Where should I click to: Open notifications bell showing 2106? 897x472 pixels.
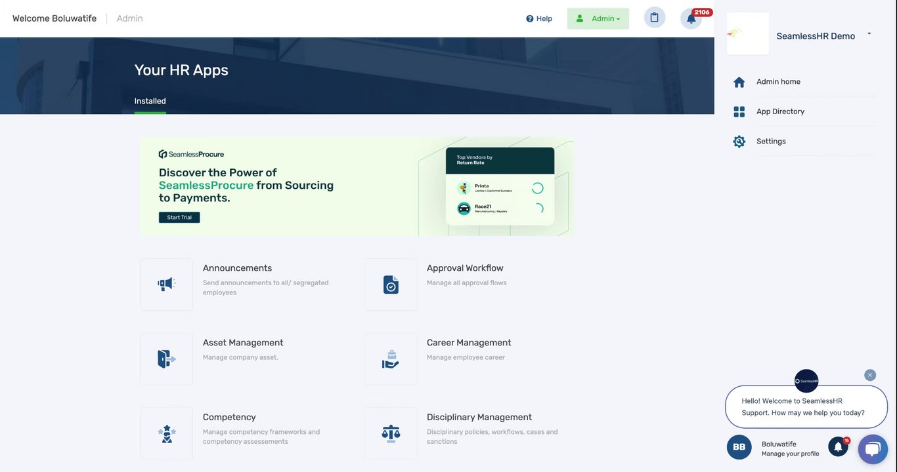(x=691, y=18)
